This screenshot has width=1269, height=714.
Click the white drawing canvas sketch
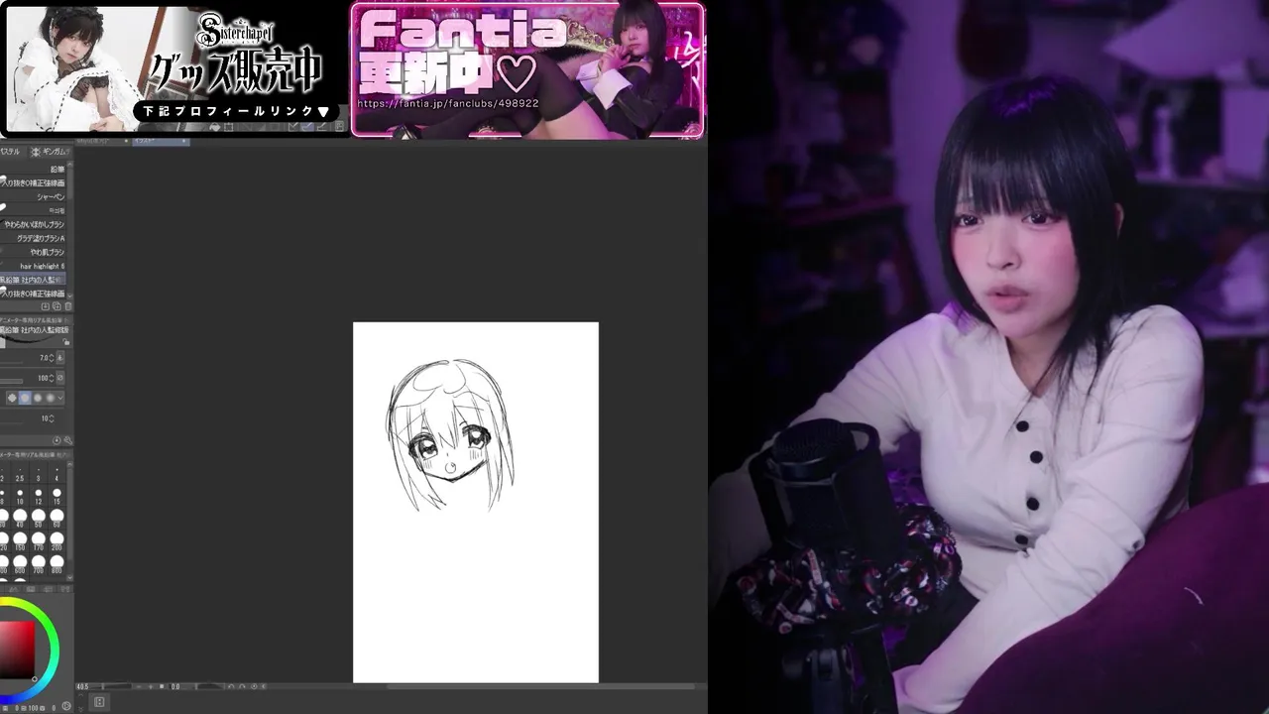pos(476,502)
